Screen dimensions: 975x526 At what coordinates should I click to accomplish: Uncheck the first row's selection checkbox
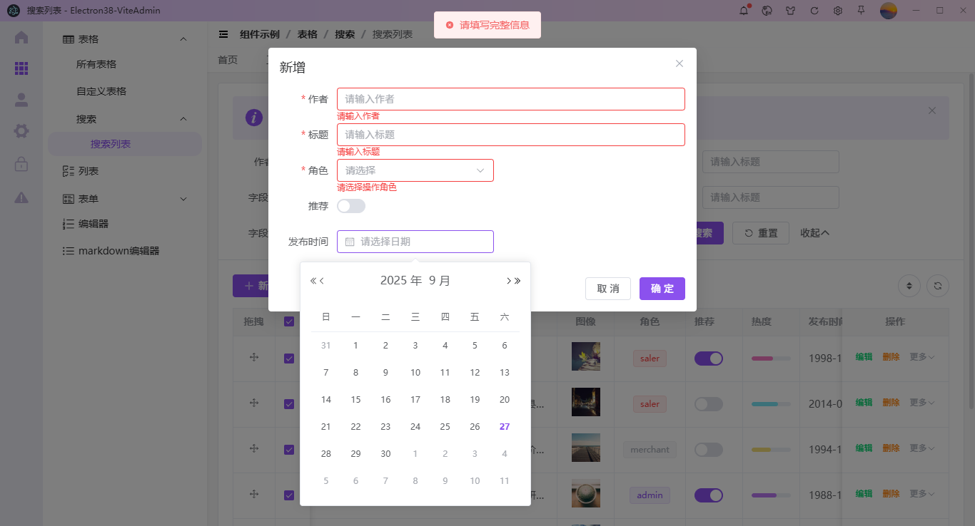point(289,358)
